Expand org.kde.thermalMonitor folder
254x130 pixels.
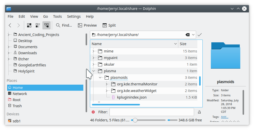tap(107, 84)
